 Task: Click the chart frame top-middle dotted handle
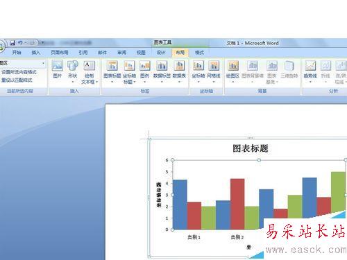251,138
